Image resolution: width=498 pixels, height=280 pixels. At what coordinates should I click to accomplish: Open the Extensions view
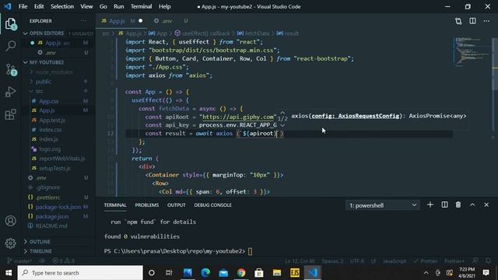[x=10, y=114]
